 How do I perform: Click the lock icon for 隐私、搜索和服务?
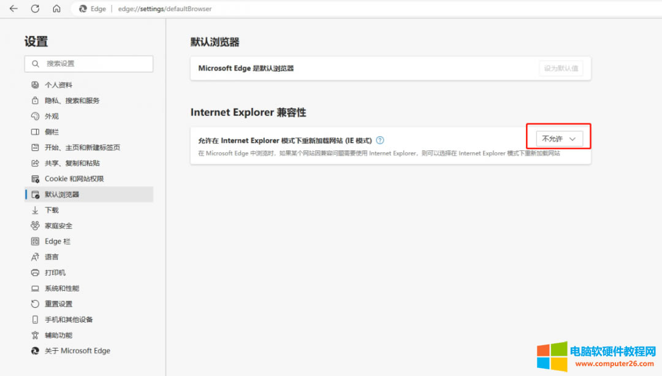point(35,101)
